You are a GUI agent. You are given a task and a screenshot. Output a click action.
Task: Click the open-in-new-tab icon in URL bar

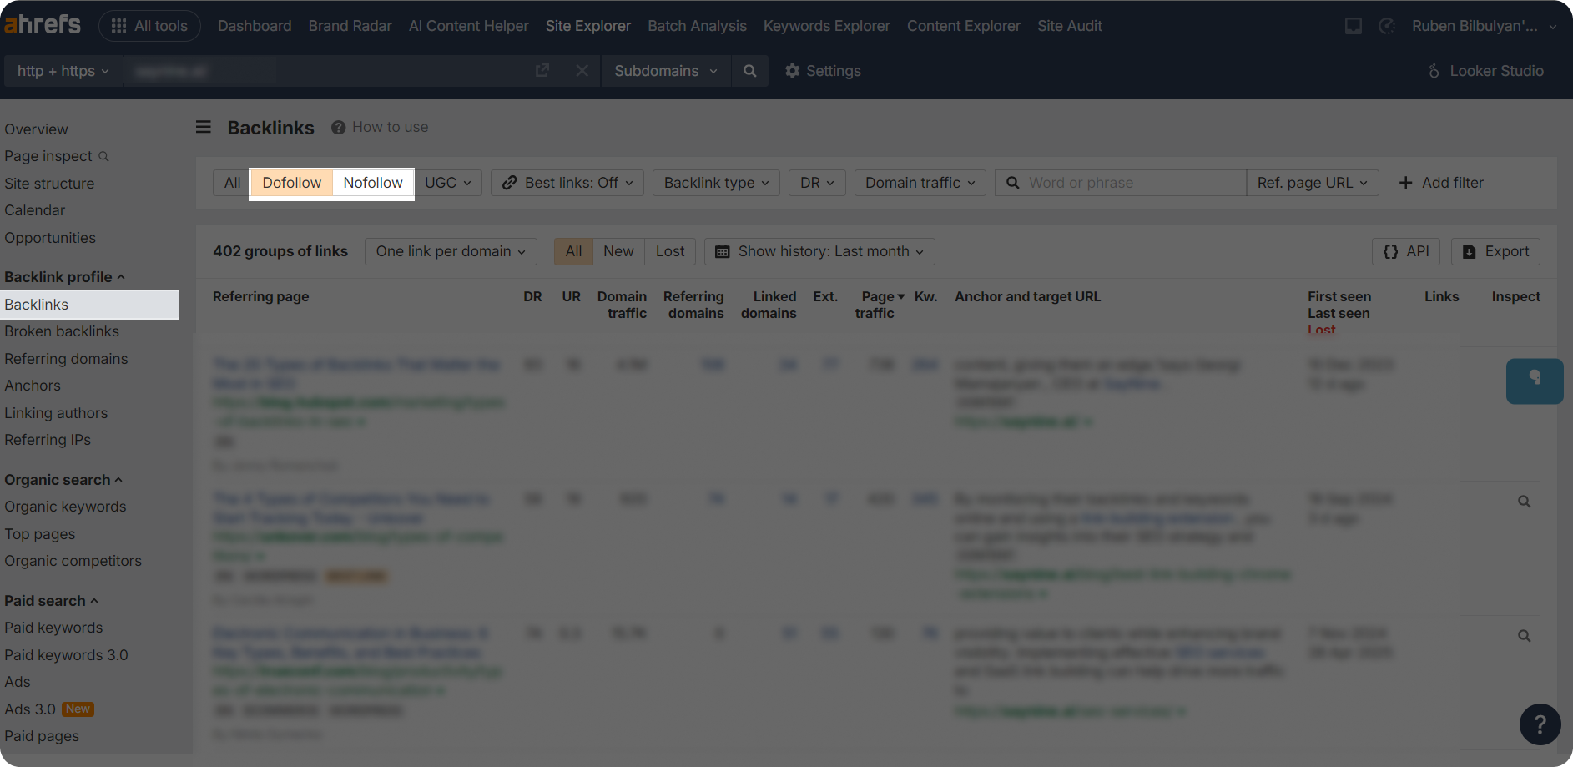coord(542,71)
